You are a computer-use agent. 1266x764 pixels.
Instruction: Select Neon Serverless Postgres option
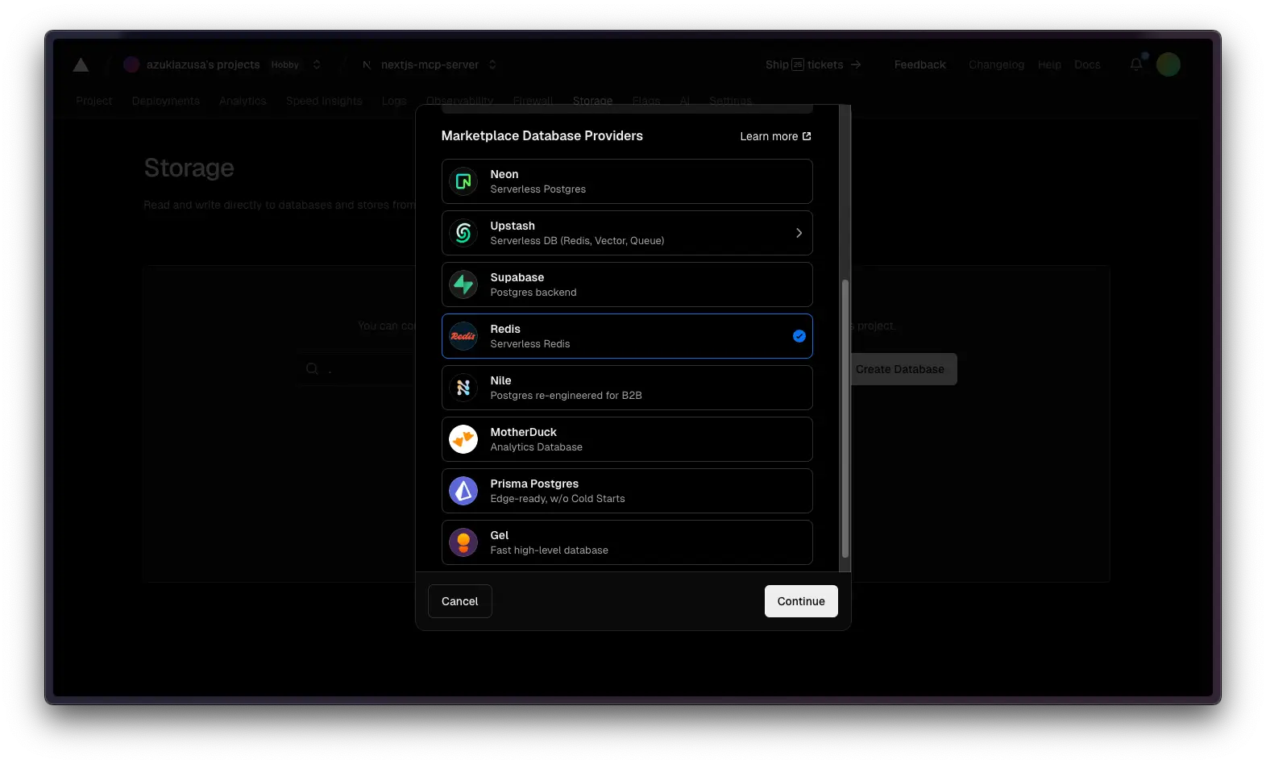[627, 181]
